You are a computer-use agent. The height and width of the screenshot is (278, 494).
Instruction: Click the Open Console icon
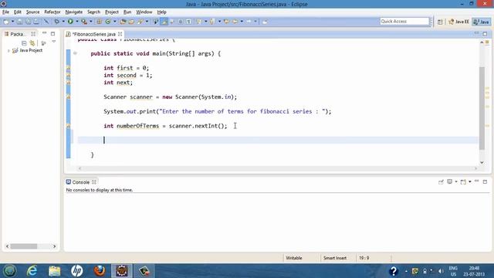point(463,182)
